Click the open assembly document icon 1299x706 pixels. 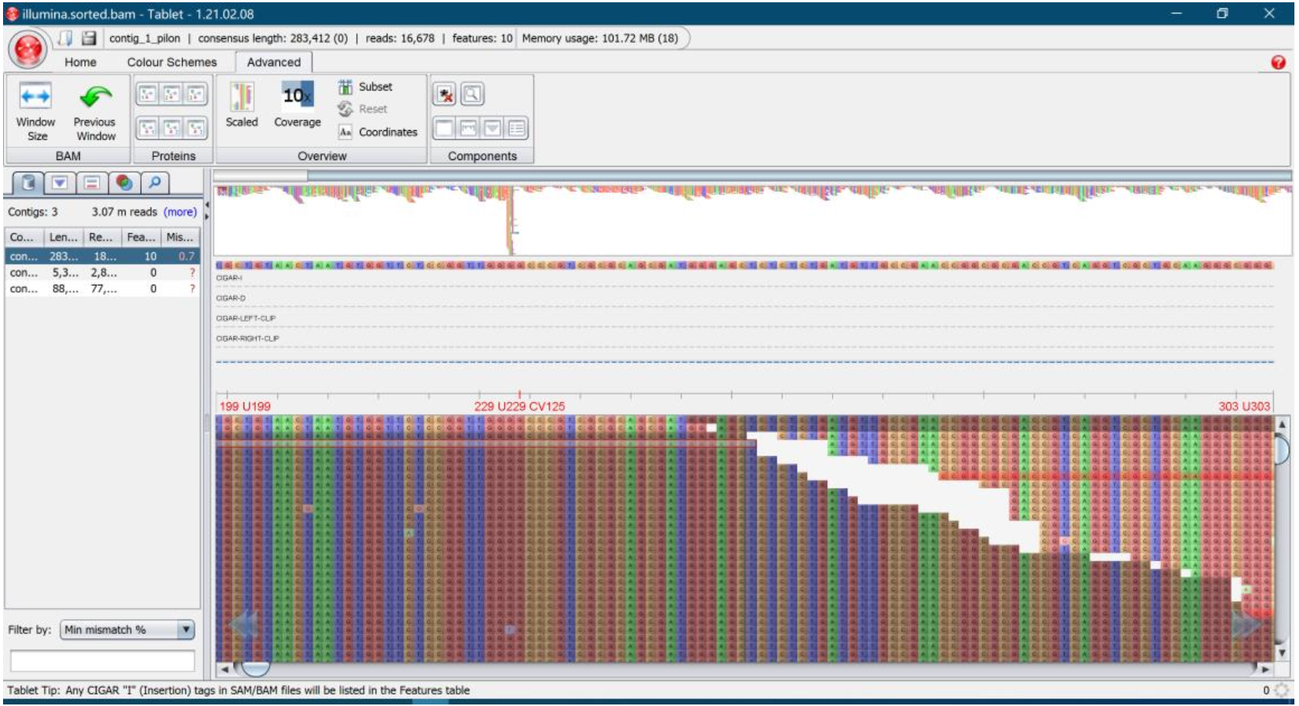tap(67, 38)
